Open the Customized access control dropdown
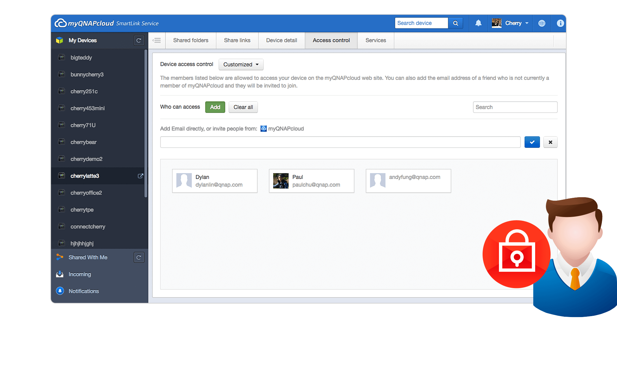 241,64
